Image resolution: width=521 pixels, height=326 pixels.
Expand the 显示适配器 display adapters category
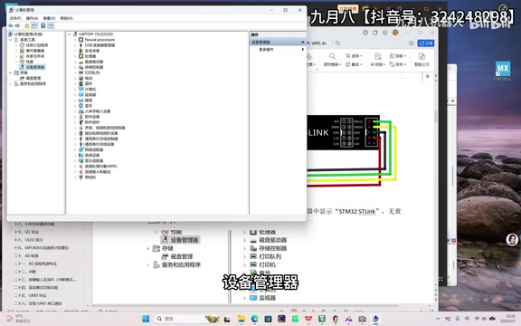(x=75, y=160)
